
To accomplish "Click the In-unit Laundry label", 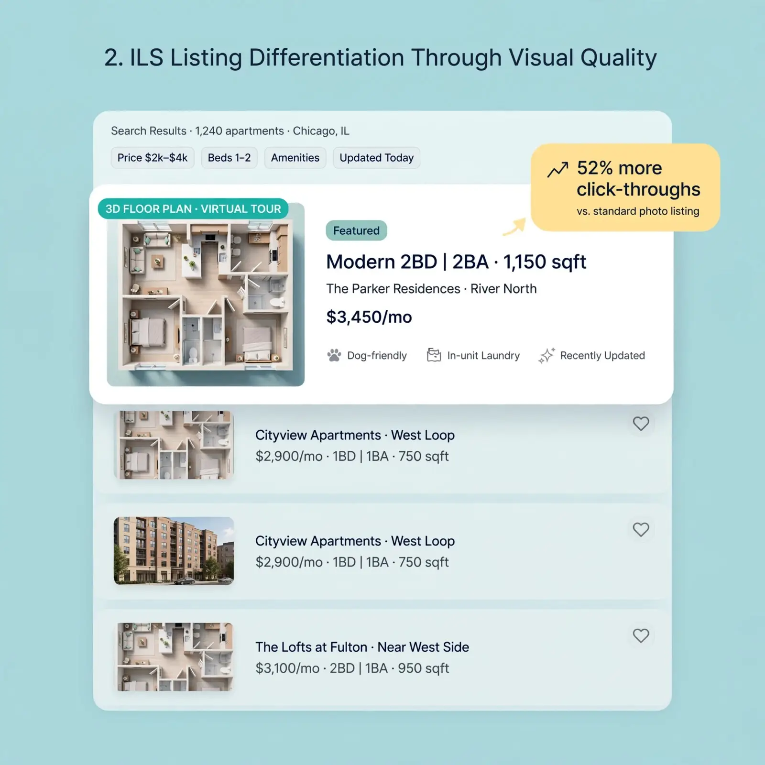I will pyautogui.click(x=483, y=356).
